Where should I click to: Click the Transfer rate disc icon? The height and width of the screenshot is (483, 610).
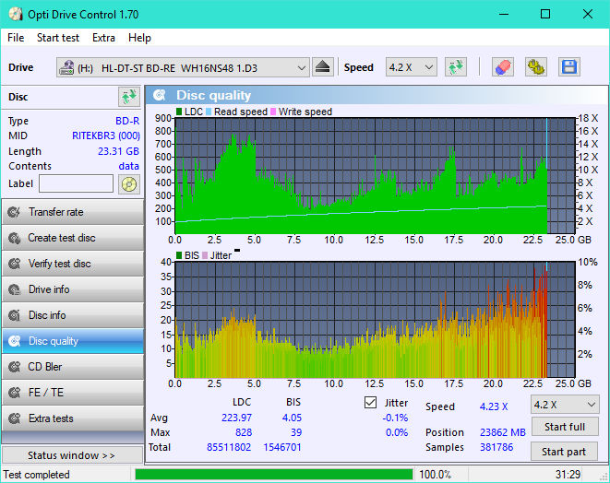(x=15, y=212)
